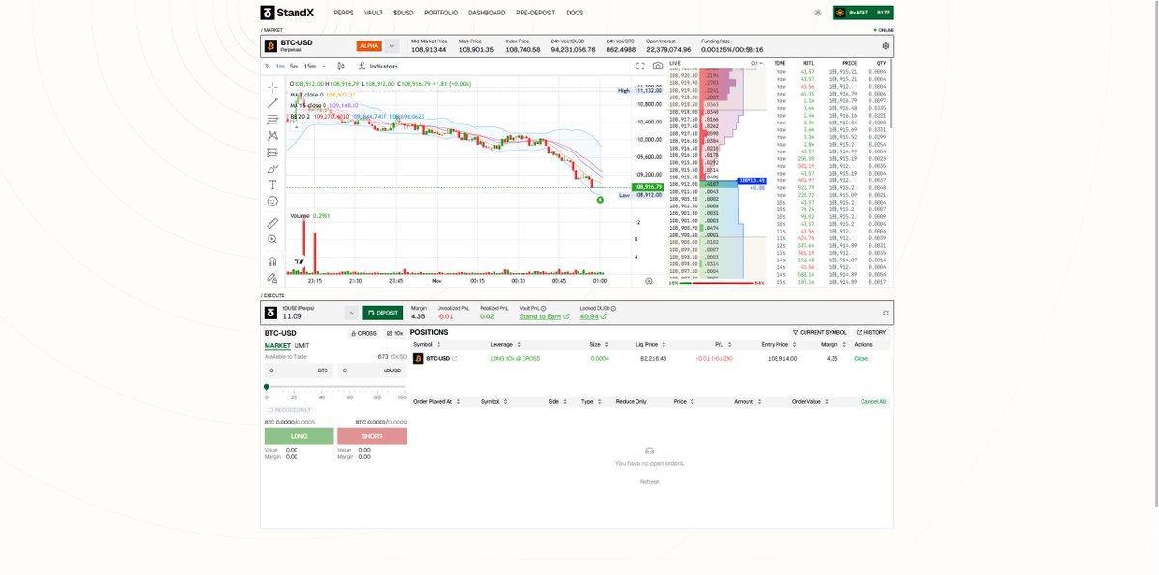This screenshot has width=1159, height=575.
Task: Go to the DASHBOARD page
Action: 487,13
